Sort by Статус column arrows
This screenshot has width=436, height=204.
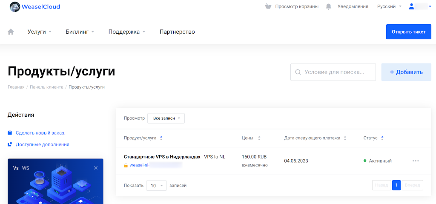(382, 138)
